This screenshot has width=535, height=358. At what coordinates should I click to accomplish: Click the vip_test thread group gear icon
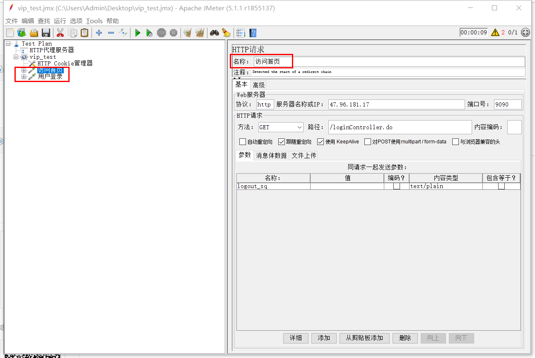point(24,57)
